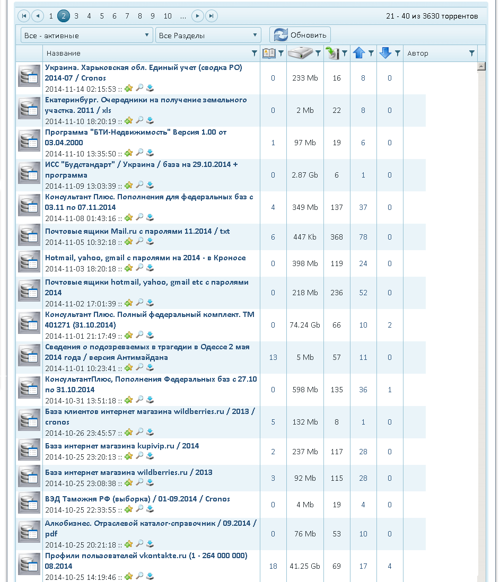This screenshot has width=500, height=582.
Task: Go to the first page of torrents
Action: tap(24, 16)
